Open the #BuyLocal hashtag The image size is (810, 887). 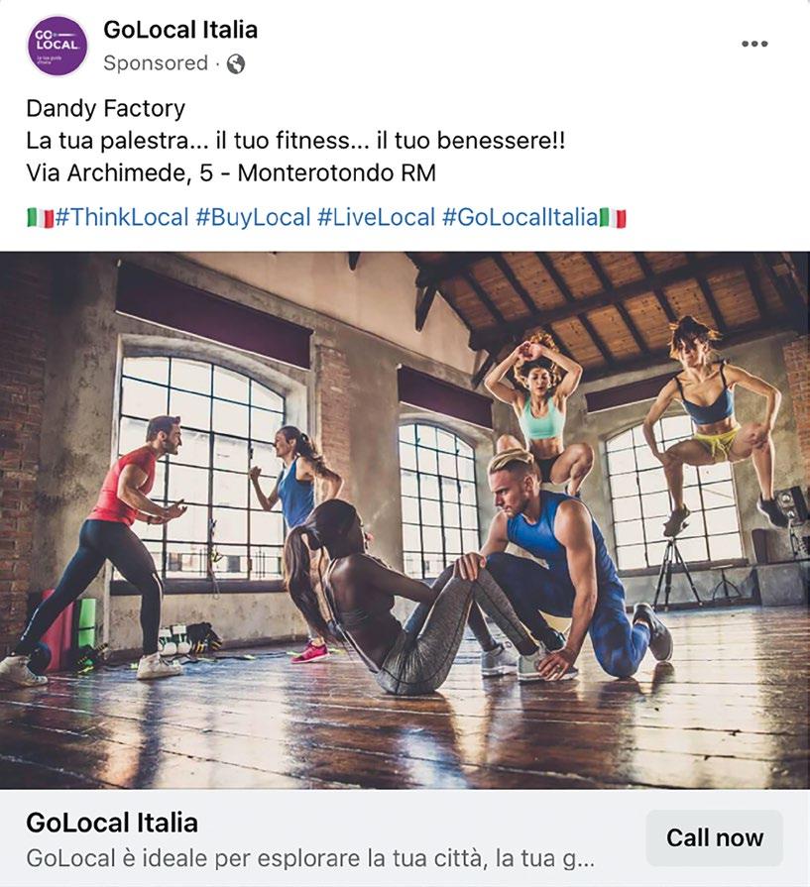pyautogui.click(x=253, y=217)
